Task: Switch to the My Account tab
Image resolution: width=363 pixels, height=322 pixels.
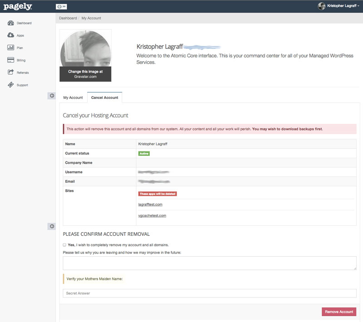Action: tap(73, 98)
